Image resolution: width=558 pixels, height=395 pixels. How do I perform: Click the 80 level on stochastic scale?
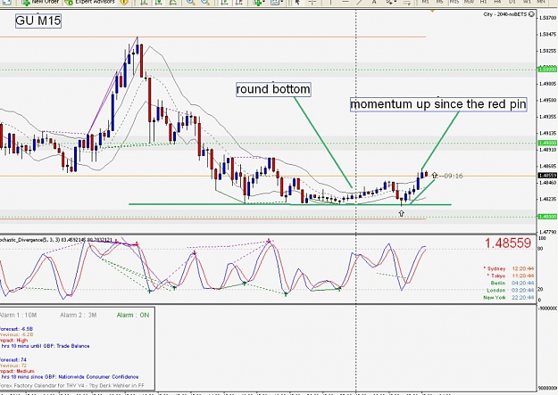pyautogui.click(x=540, y=249)
